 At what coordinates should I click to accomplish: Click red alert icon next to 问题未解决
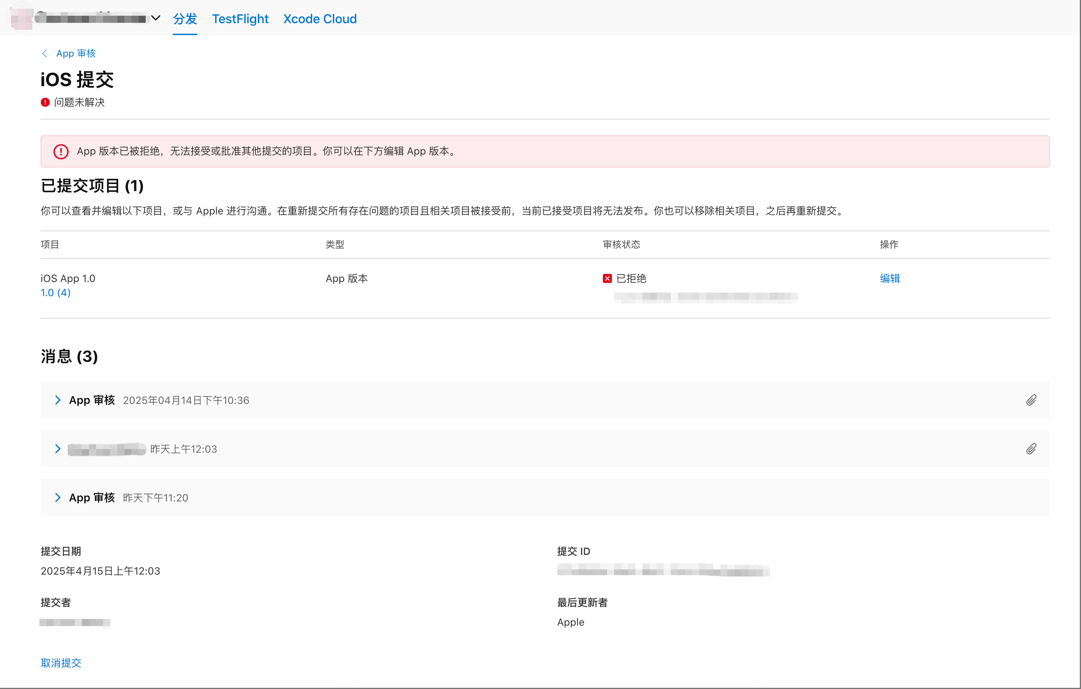pyautogui.click(x=45, y=102)
